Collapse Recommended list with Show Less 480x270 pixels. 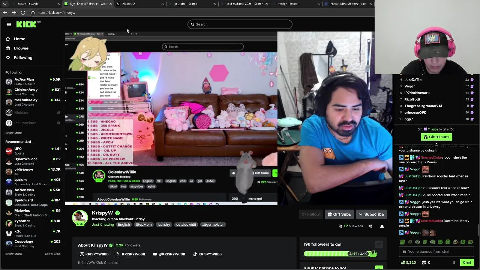[52, 254]
